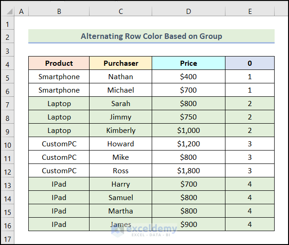Image resolution: width=289 pixels, height=245 pixels.
Task: Select the Product header cell
Action: tap(59, 63)
